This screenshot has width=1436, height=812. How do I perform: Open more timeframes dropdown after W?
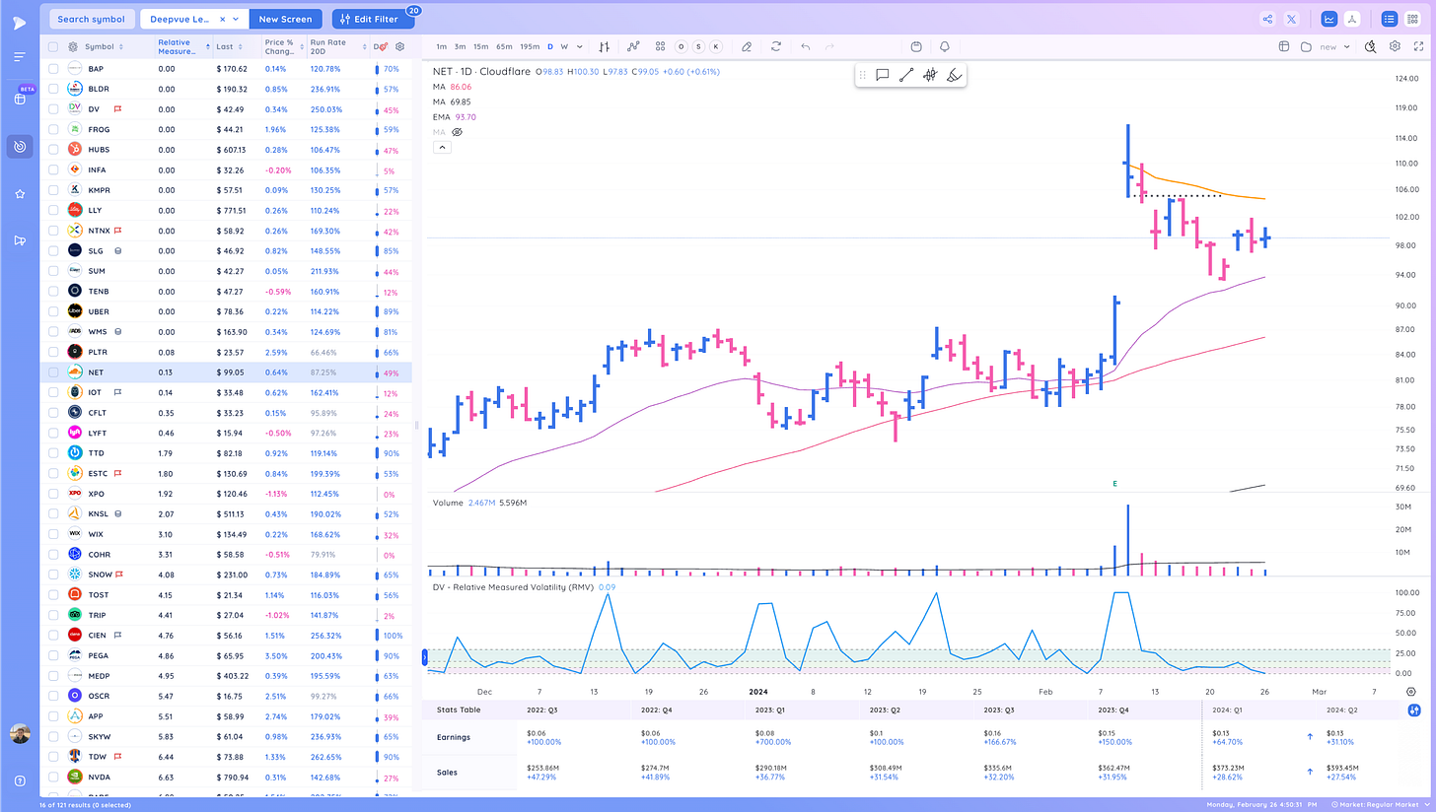(x=580, y=46)
